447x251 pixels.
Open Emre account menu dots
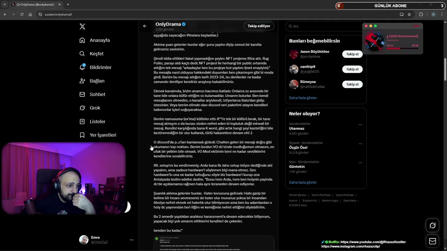point(132,240)
